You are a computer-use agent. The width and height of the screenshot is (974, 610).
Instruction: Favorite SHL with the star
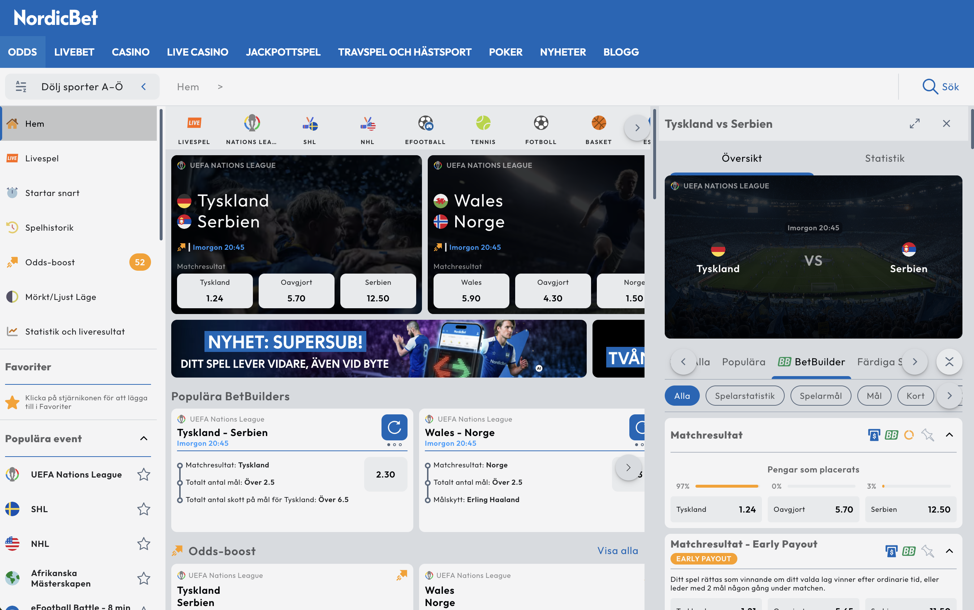pyautogui.click(x=144, y=509)
